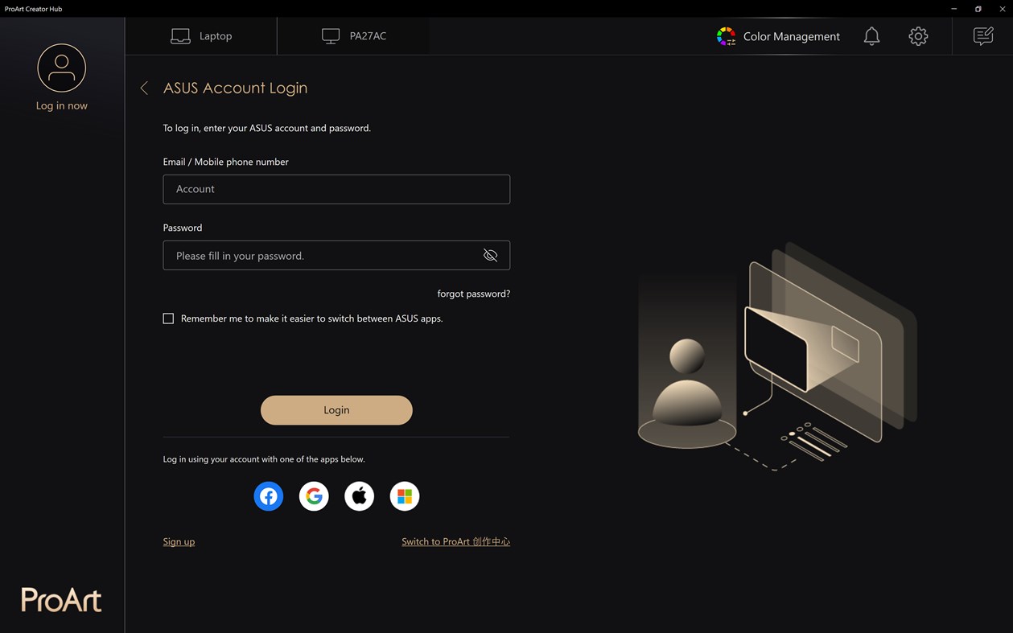Click the monitor icon in PA27AC tab

point(331,36)
